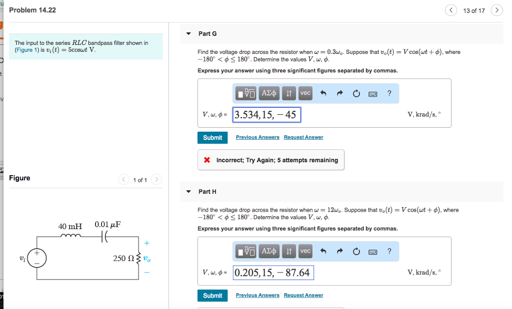Advance to the next problem with right chevron

496,10
